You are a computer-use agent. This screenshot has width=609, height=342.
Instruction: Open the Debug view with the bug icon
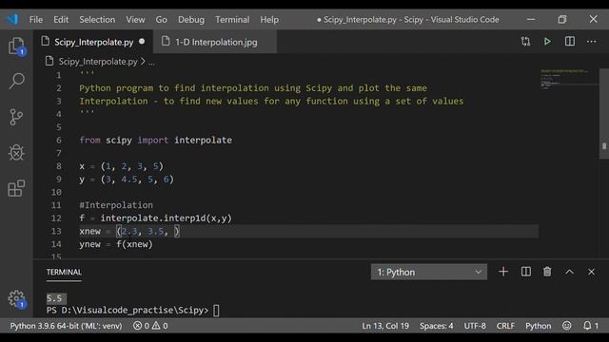point(16,152)
